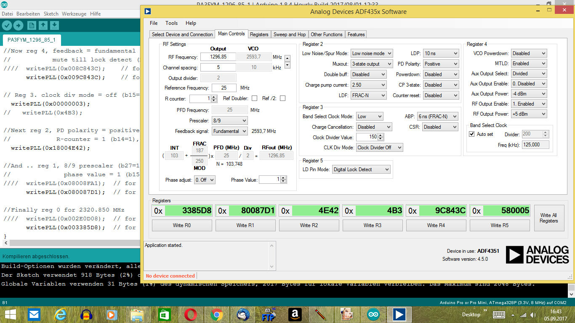
Task: Click the Write All Registers button
Action: point(548,218)
